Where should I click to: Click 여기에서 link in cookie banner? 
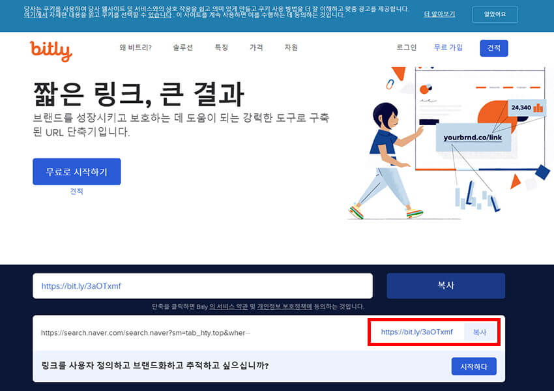(35, 15)
